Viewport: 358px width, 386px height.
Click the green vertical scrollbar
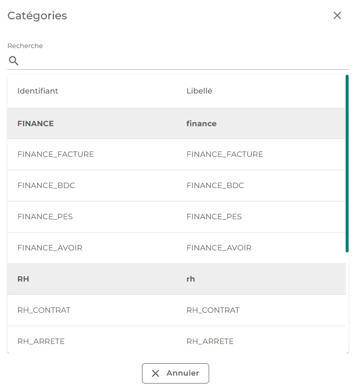coord(347,163)
